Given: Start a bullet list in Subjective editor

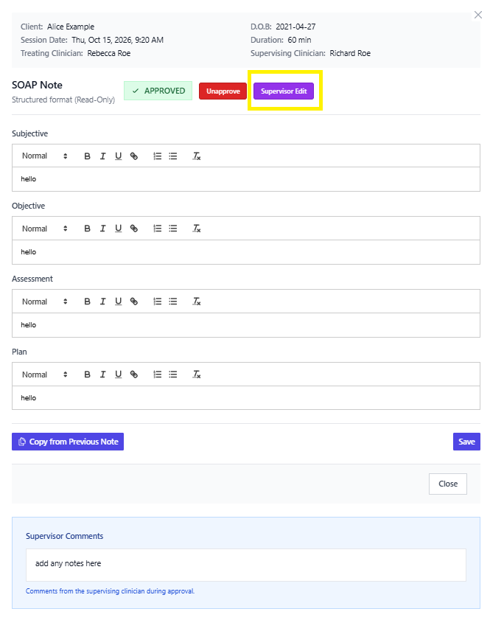Looking at the screenshot, I should point(172,156).
